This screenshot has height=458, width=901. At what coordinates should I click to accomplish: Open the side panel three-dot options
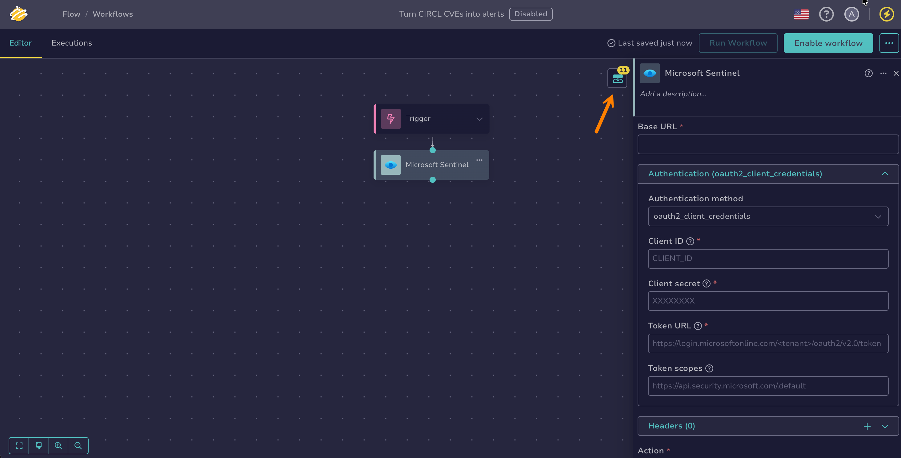tap(883, 73)
